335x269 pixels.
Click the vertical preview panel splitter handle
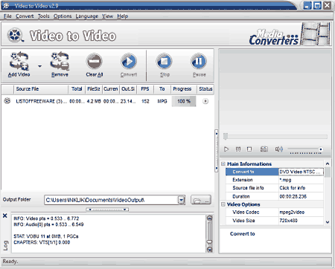217,151
